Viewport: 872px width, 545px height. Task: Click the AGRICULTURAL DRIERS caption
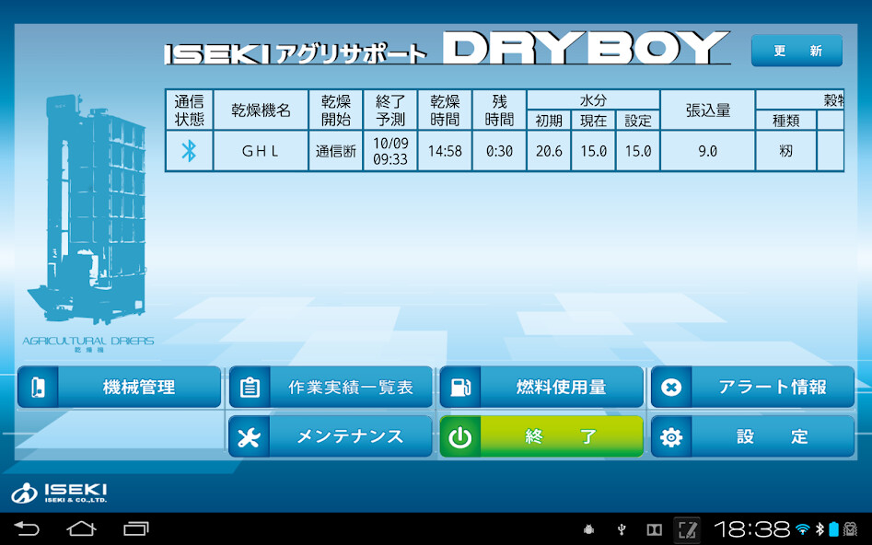click(x=87, y=341)
